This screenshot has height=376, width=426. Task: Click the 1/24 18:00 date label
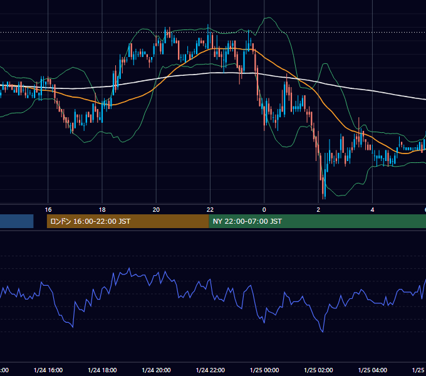point(102,370)
